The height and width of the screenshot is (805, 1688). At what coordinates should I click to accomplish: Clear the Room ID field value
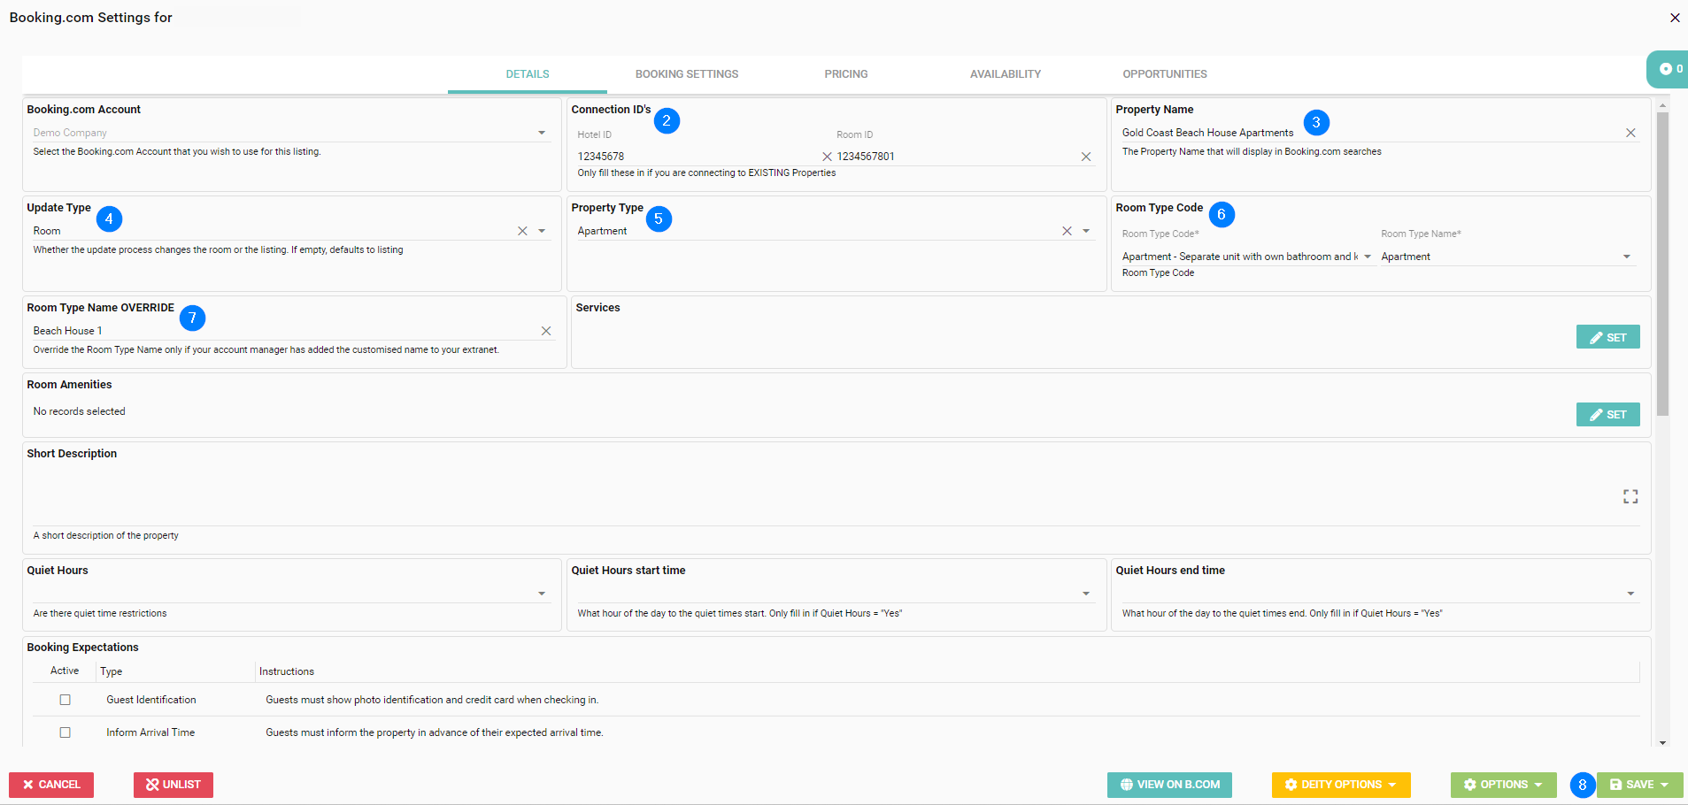[1085, 157]
